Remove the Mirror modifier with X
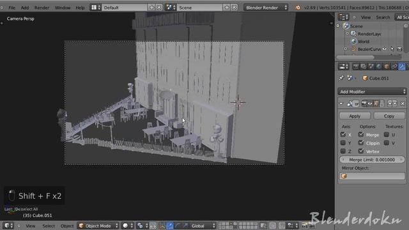409x230 pixels. point(403,103)
